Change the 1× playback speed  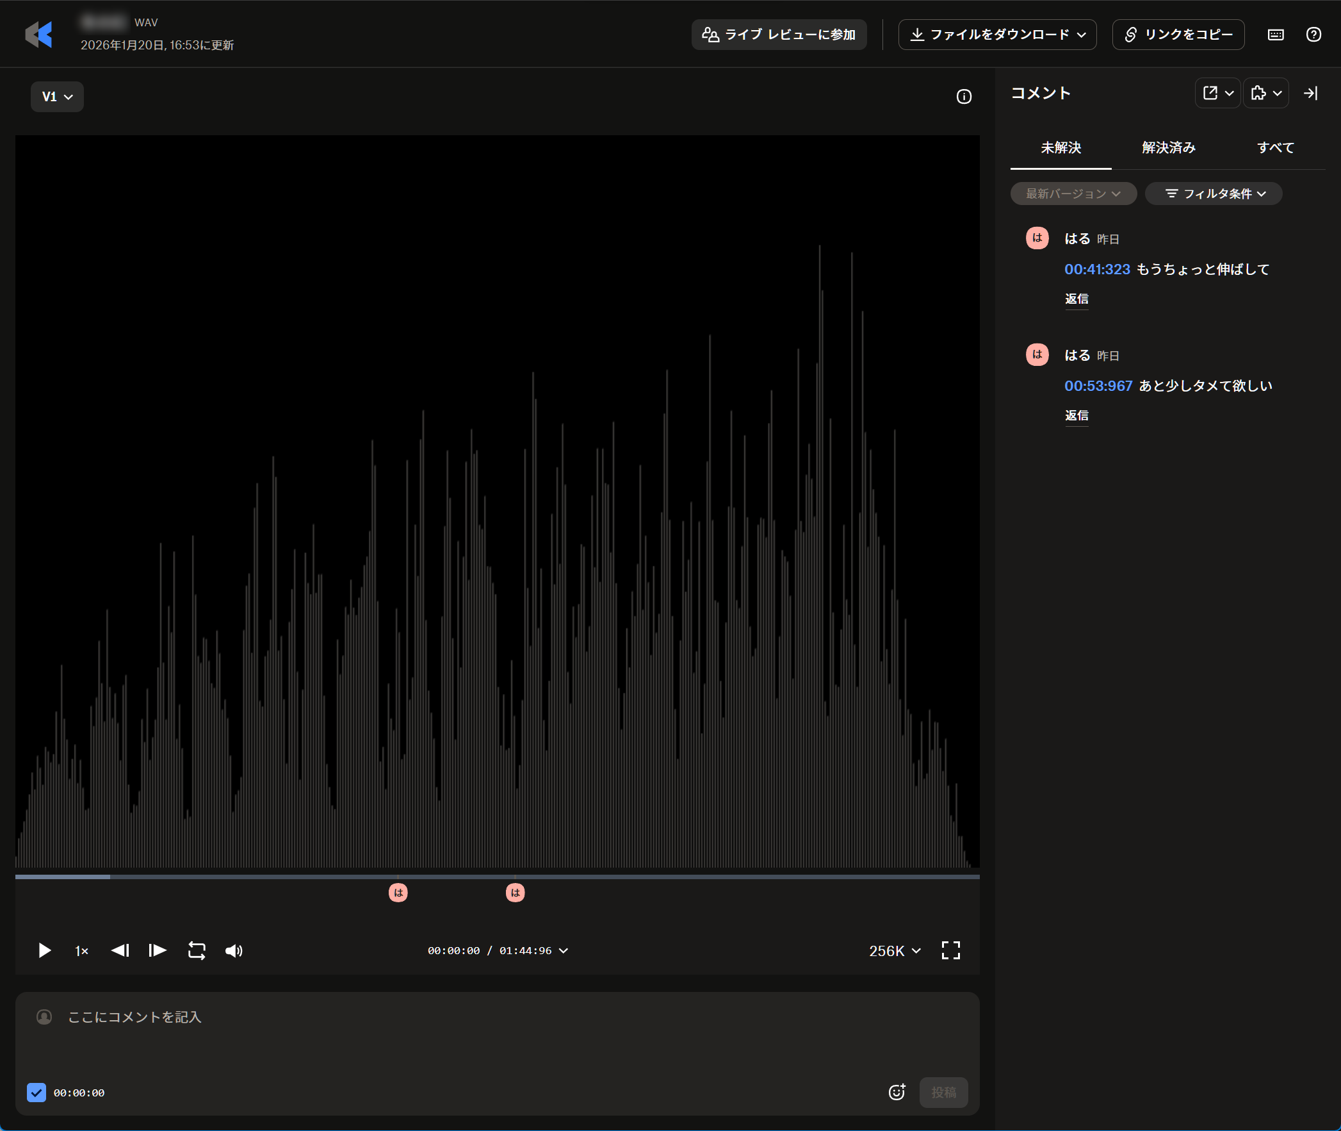click(81, 951)
